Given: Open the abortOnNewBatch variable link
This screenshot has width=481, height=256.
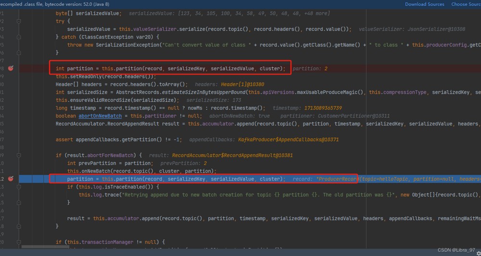Looking at the screenshot, I should pyautogui.click(x=101, y=116).
